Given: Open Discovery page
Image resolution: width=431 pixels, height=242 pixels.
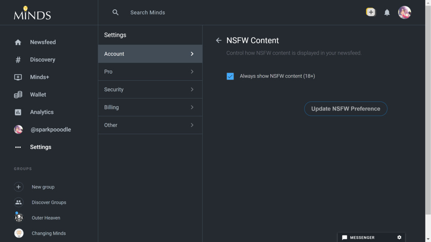Looking at the screenshot, I should (x=43, y=60).
